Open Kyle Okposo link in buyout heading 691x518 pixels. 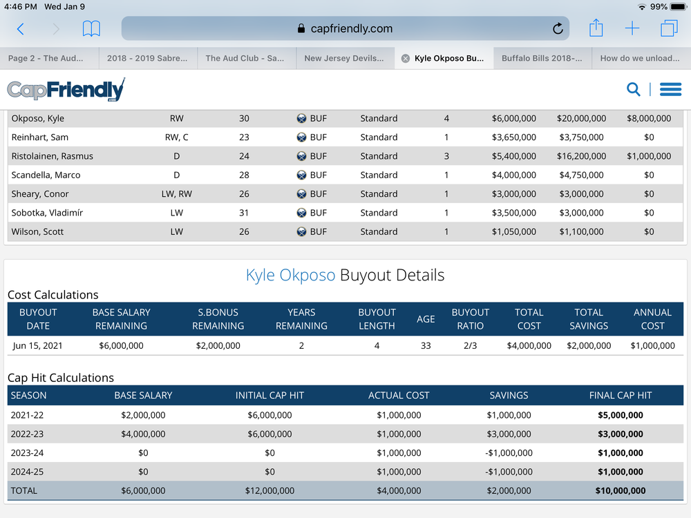pos(290,276)
